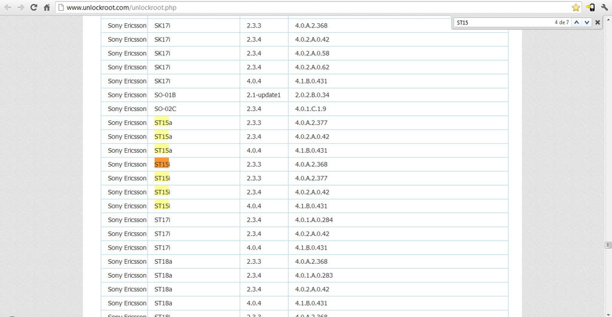Click 4.0.2.A.0.42 in the ST18a row

312,290
